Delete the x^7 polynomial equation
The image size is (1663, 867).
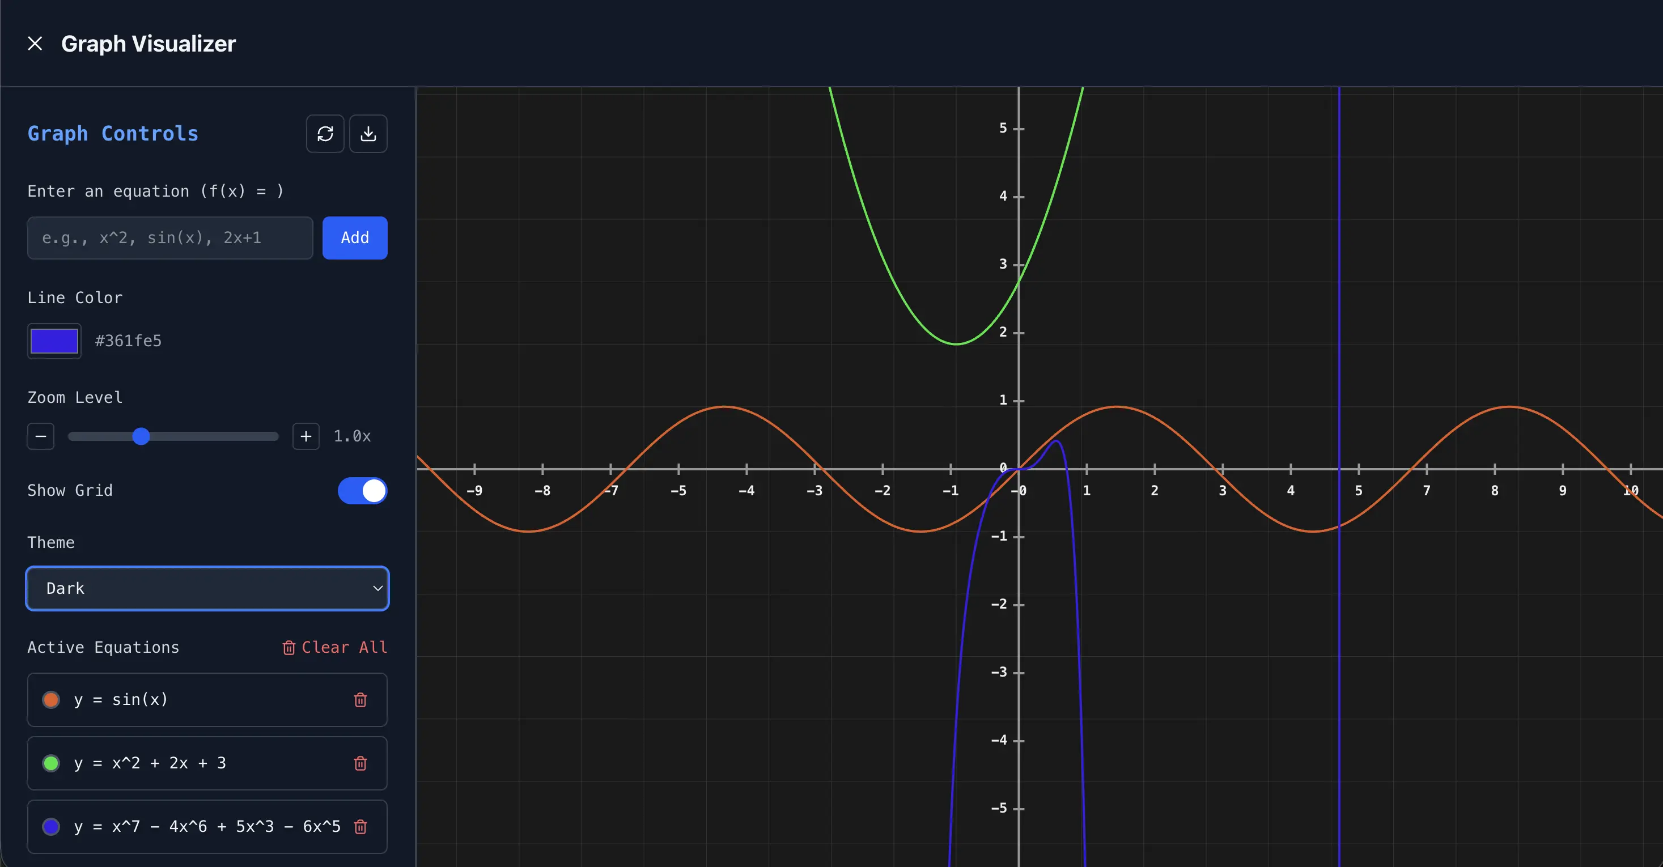coord(360,826)
